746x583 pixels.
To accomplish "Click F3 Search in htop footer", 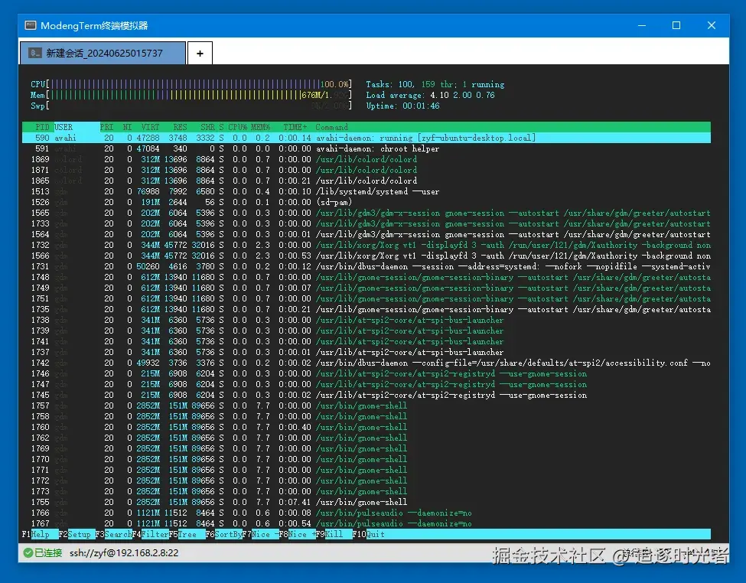I will [114, 534].
